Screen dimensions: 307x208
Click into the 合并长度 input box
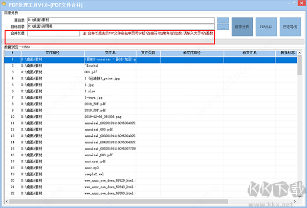coord(53,33)
